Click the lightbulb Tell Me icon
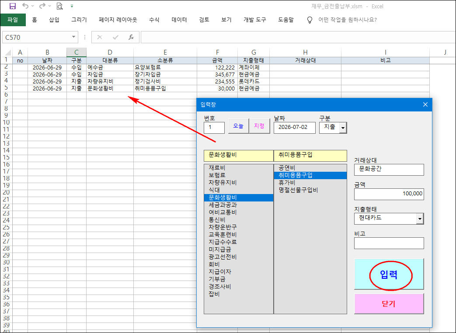This screenshot has width=456, height=333. coord(310,20)
